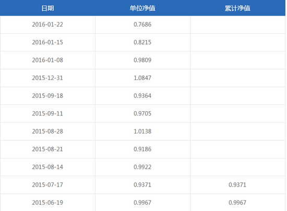Viewport: 287px width, 211px height.
Task: Click 0.9371 in the 累计净值 column
Action: point(237,184)
